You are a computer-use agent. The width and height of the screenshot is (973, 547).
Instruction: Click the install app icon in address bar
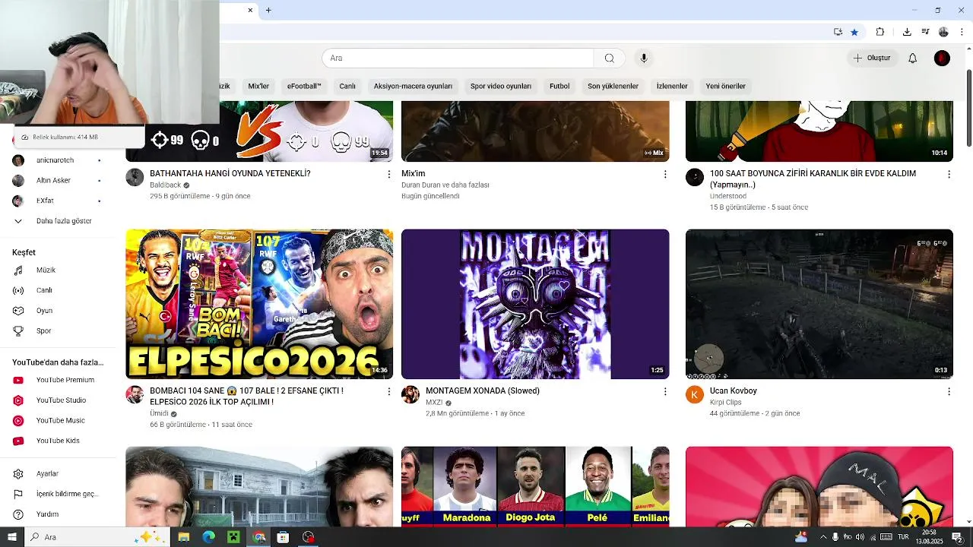pos(838,32)
